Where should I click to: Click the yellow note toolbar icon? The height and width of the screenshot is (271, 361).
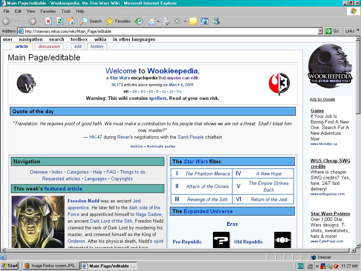(193, 22)
